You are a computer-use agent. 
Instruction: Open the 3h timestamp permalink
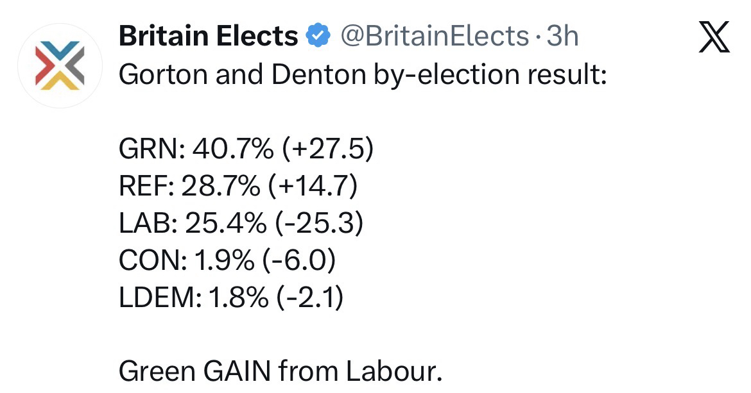(x=562, y=37)
